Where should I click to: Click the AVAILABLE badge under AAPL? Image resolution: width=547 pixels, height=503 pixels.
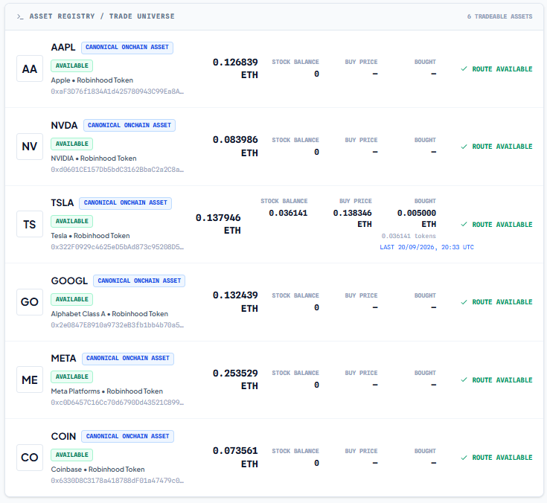(x=72, y=65)
